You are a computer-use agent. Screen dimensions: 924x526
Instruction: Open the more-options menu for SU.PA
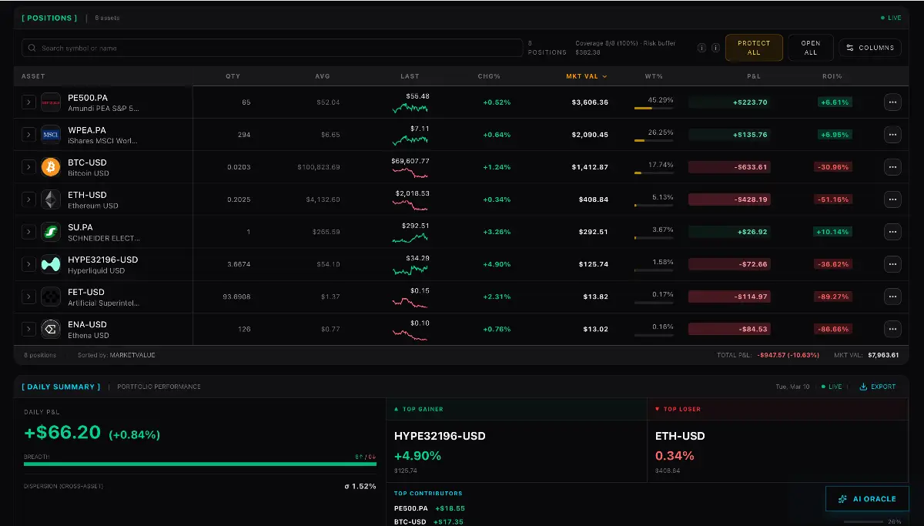892,232
